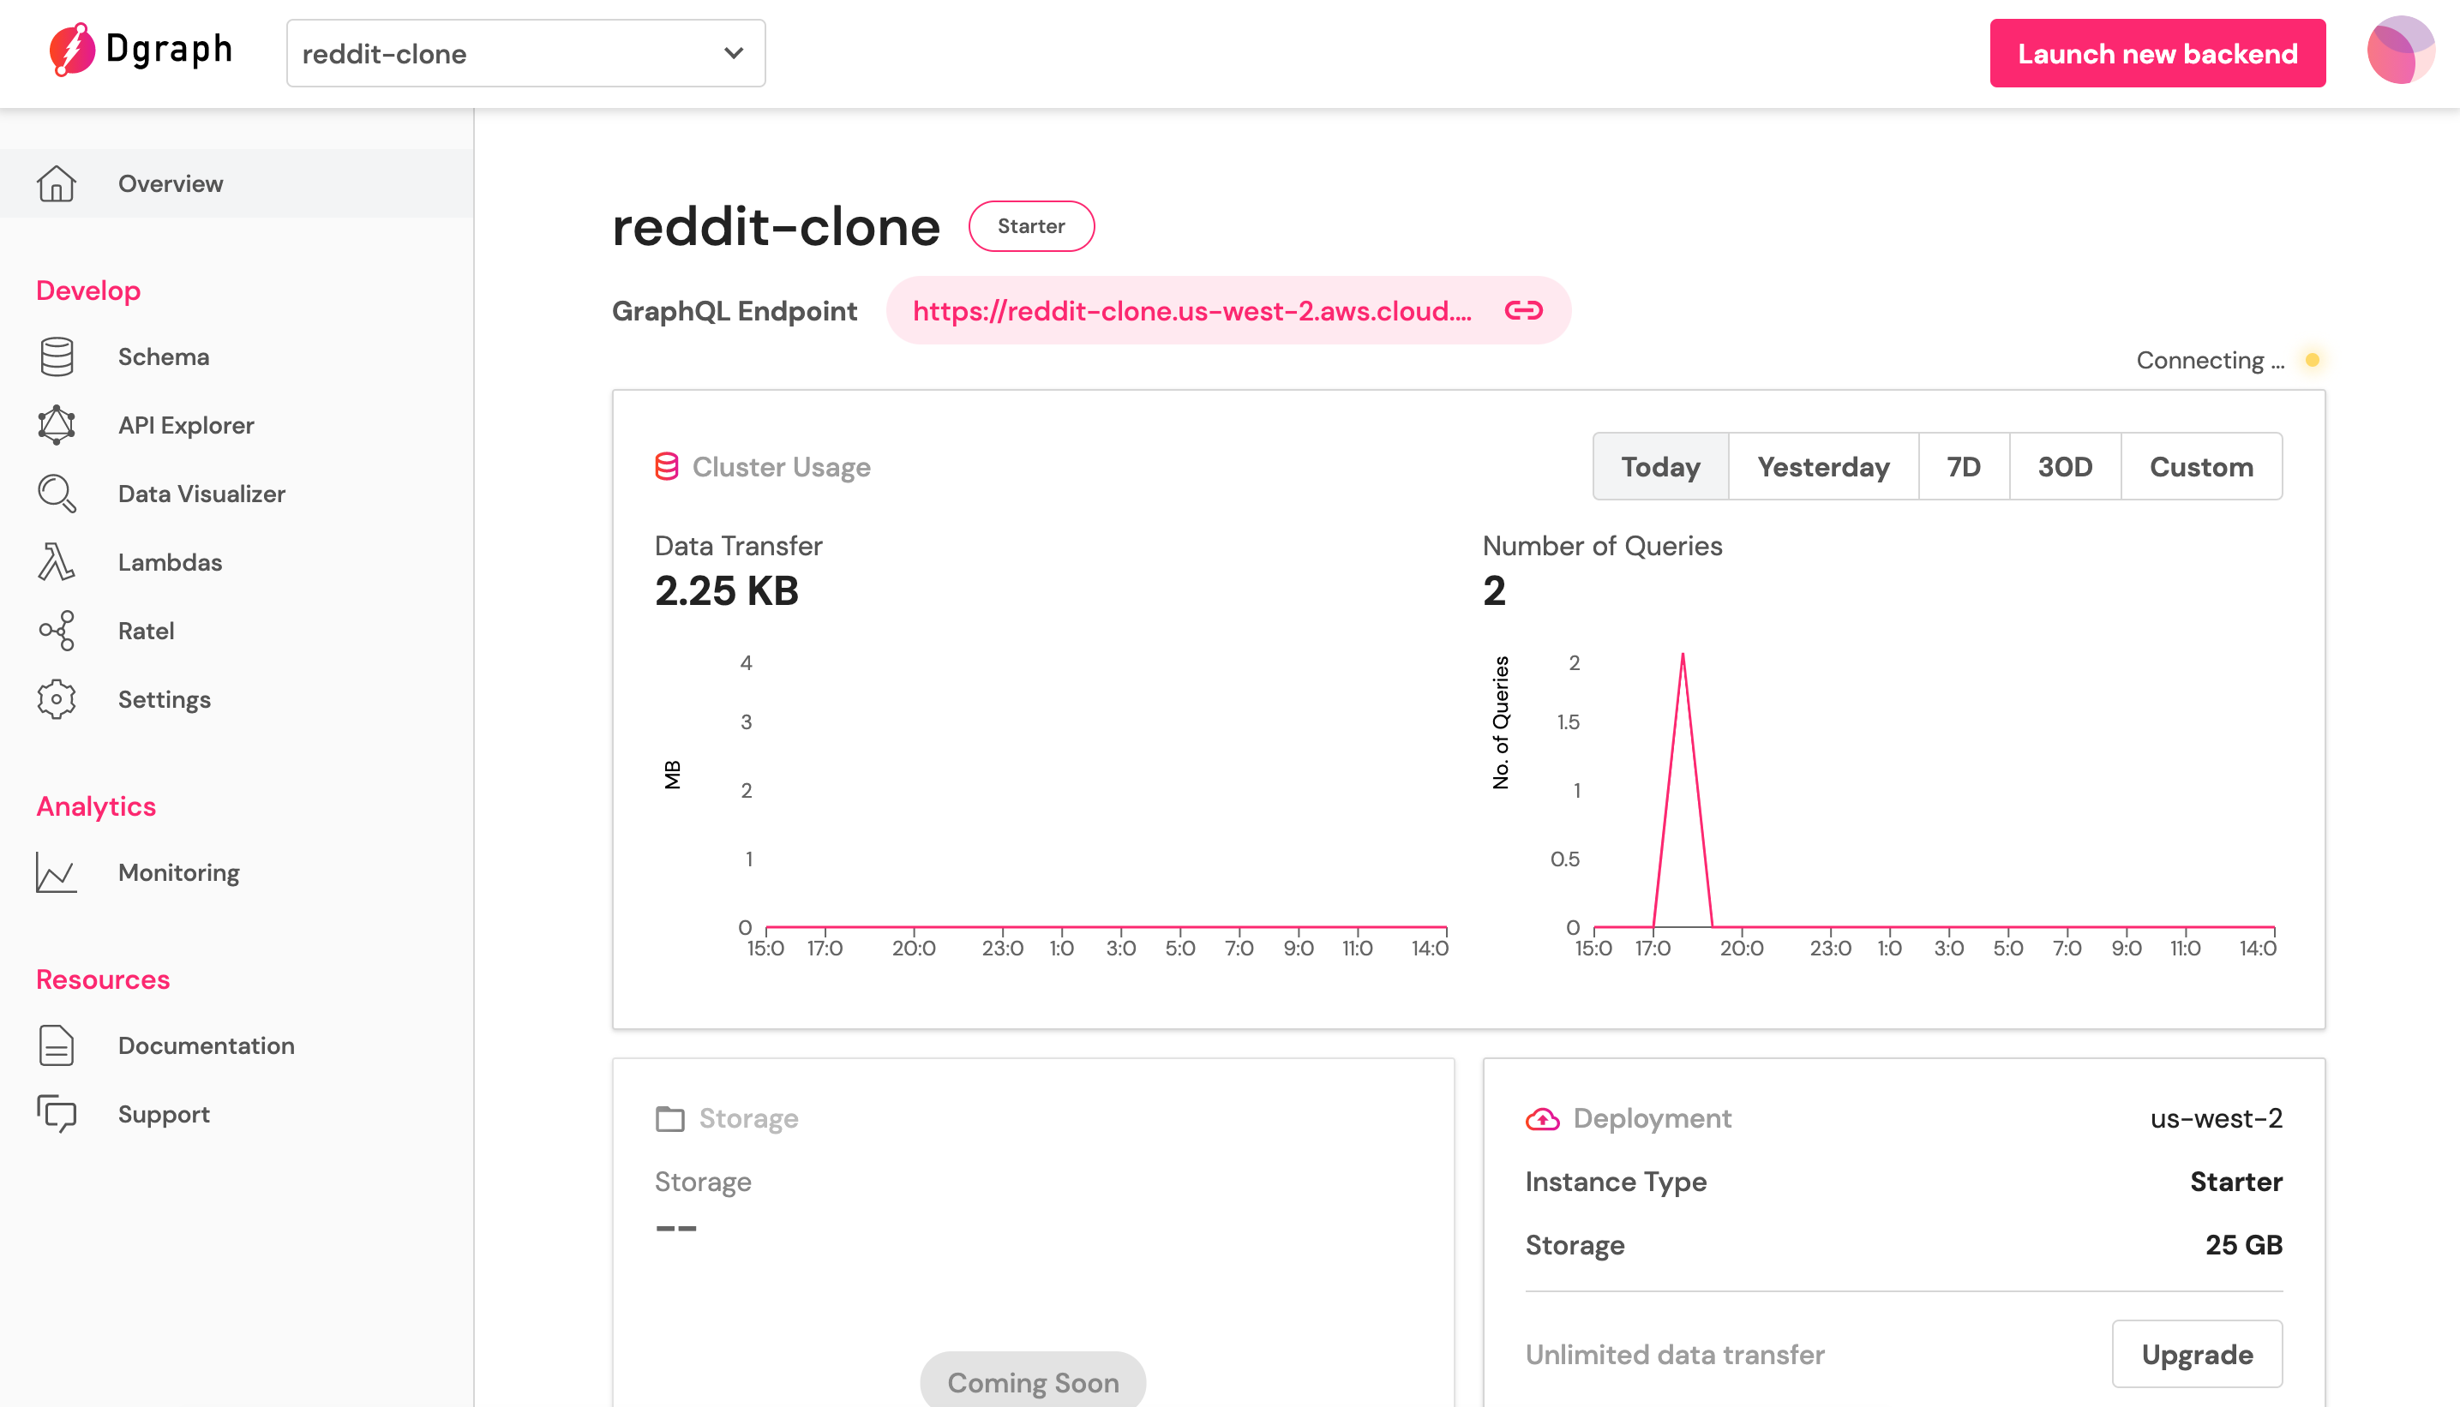Select the 7D time range
This screenshot has width=2460, height=1407.
tap(1963, 467)
